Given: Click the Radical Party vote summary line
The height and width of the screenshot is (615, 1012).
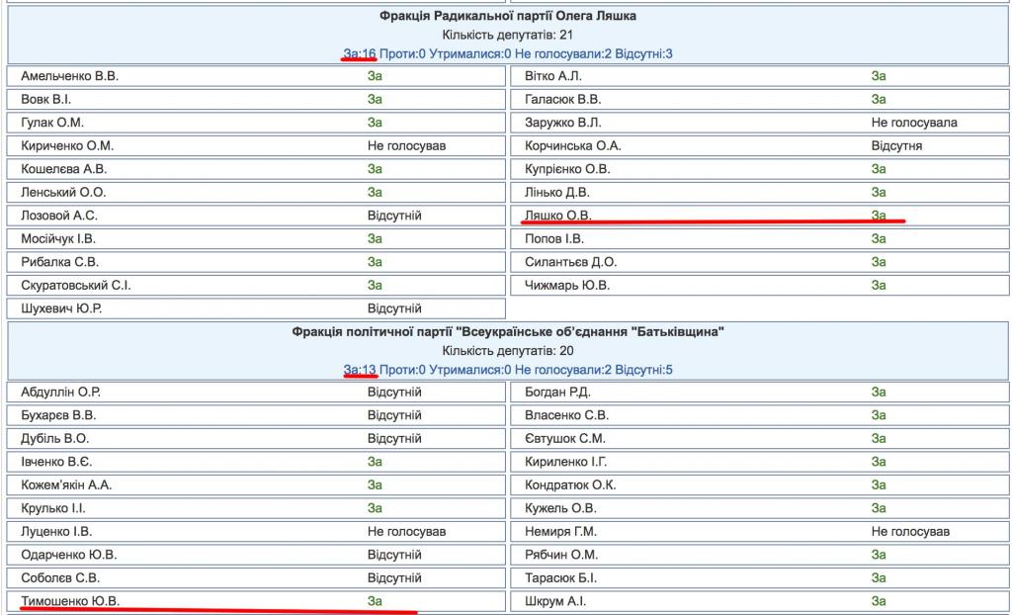Looking at the screenshot, I should [x=507, y=53].
